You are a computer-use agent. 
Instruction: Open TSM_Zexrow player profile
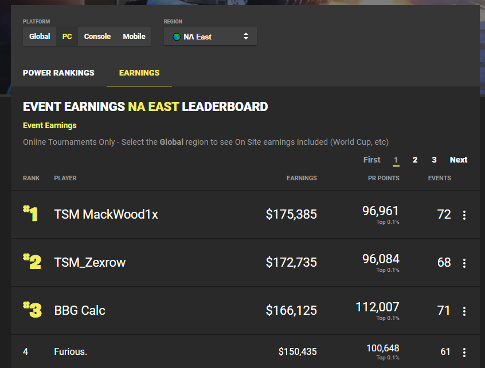pos(90,263)
